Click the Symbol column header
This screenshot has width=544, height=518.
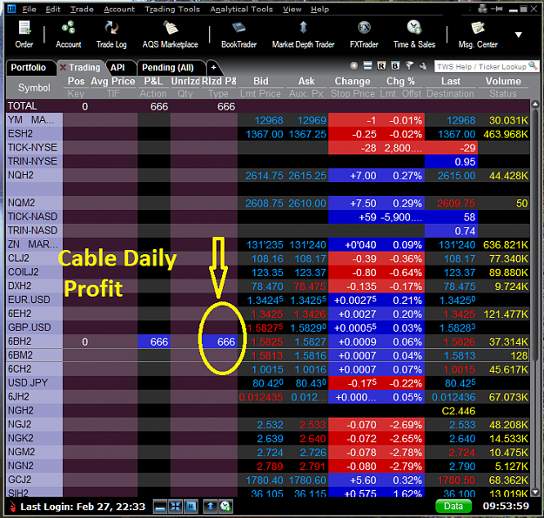[34, 88]
